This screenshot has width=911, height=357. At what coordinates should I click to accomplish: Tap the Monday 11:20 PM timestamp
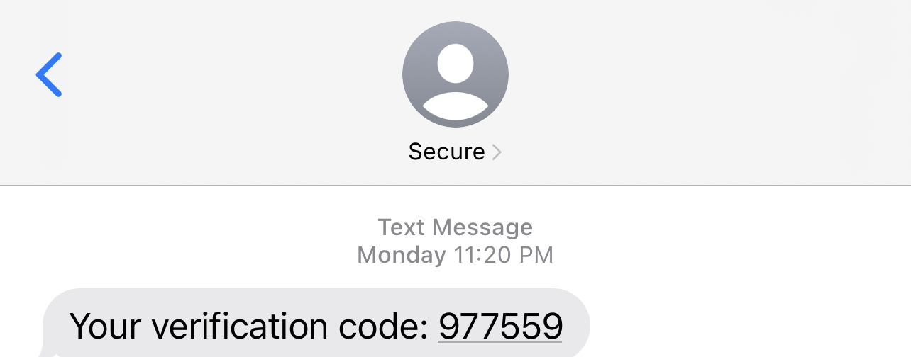point(455,254)
